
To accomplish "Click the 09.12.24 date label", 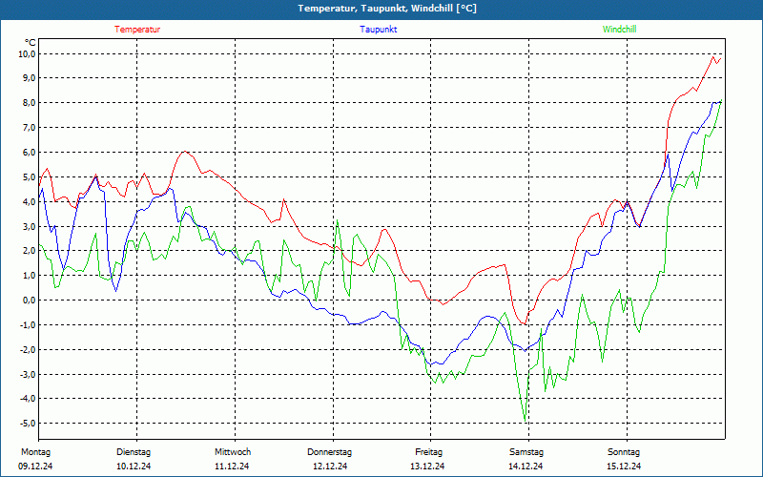I will pos(35,467).
